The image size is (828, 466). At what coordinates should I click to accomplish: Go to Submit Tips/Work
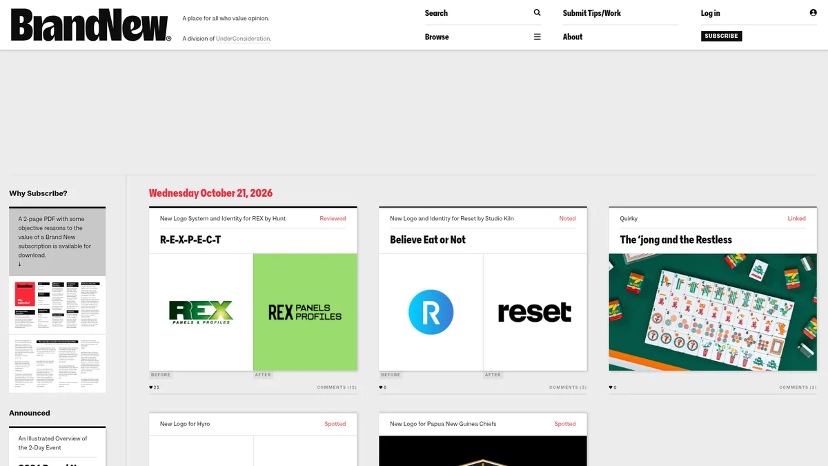point(592,13)
